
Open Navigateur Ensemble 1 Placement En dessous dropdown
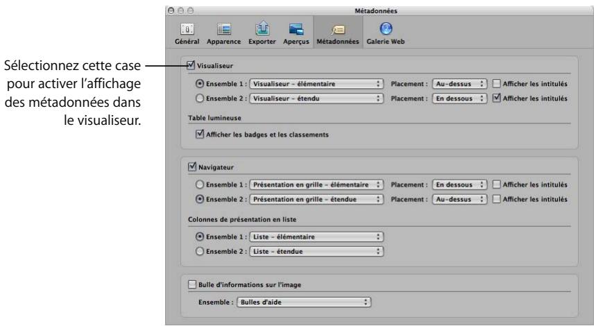(459, 185)
